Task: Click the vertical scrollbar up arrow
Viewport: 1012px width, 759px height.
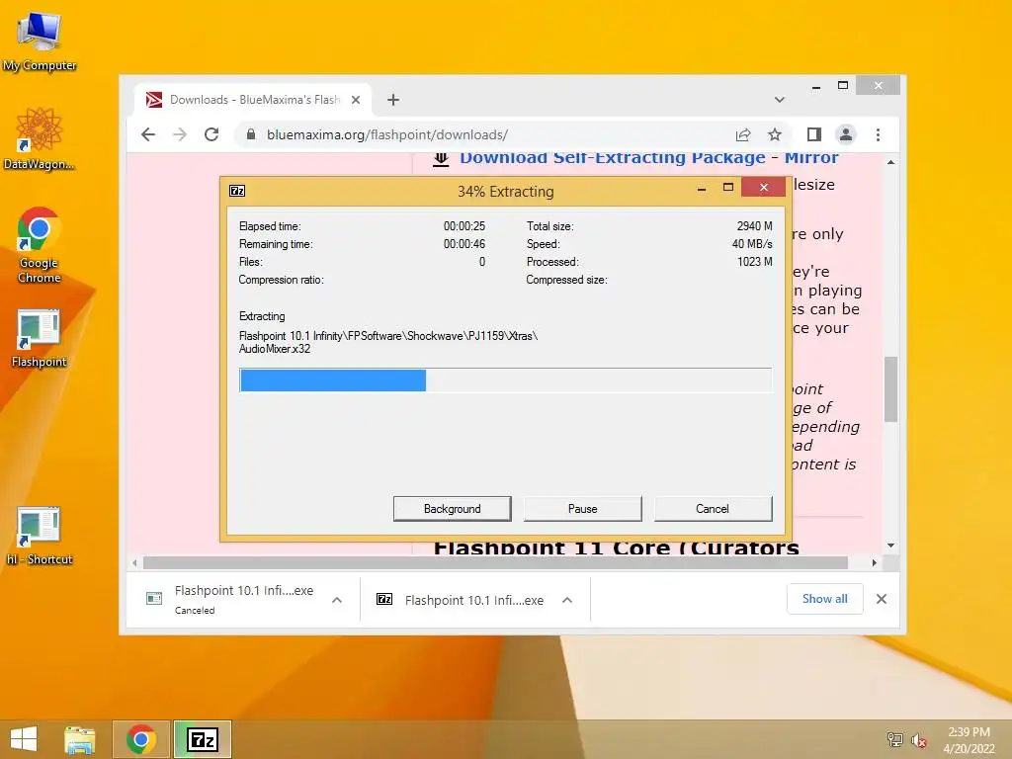Action: point(890,162)
